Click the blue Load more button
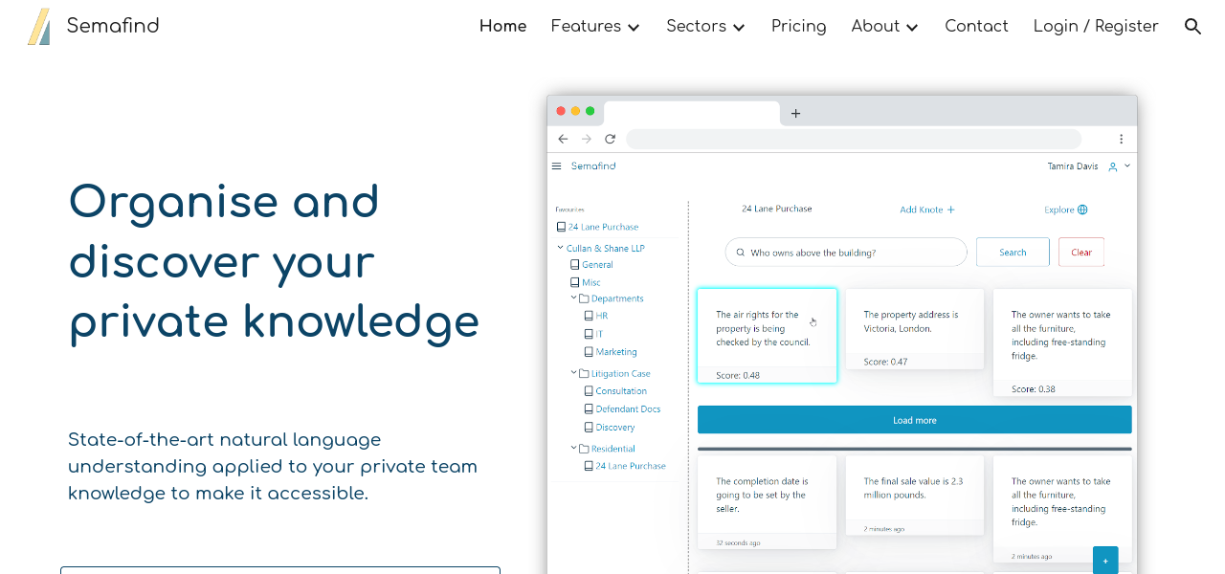Viewport: 1225px width, 574px height. click(x=914, y=420)
